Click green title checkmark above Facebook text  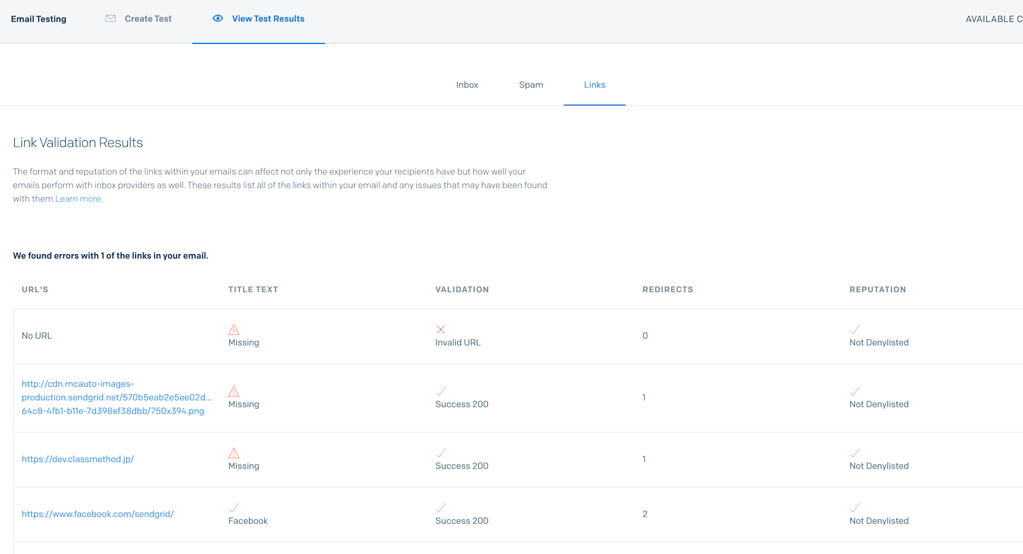click(234, 508)
